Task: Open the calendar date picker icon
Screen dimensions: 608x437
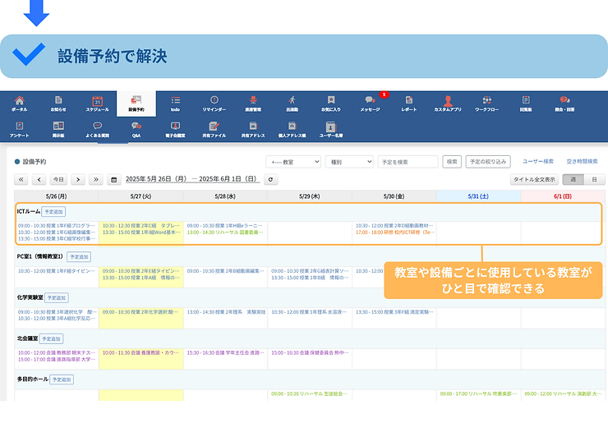Action: 114,179
